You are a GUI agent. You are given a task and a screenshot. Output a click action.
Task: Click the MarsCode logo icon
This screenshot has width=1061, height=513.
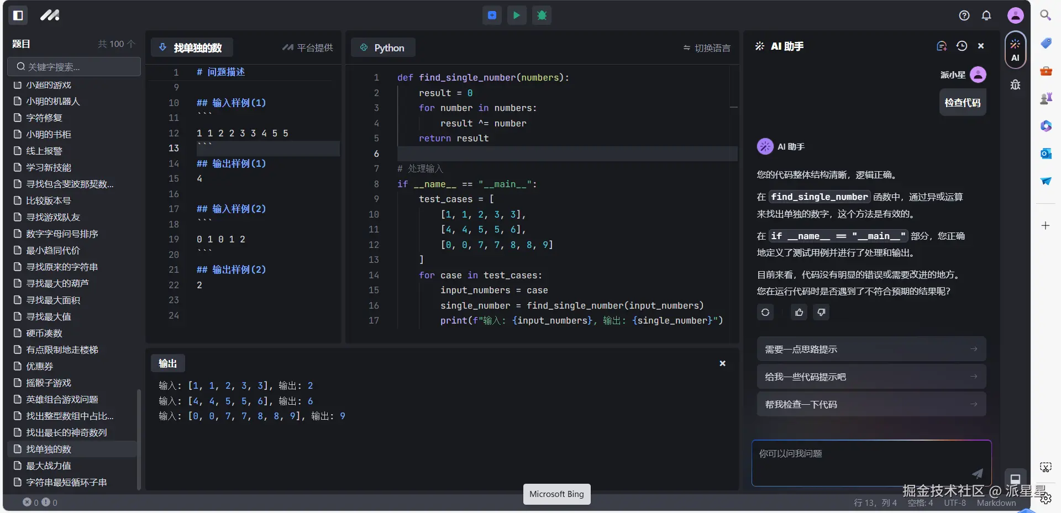point(50,15)
